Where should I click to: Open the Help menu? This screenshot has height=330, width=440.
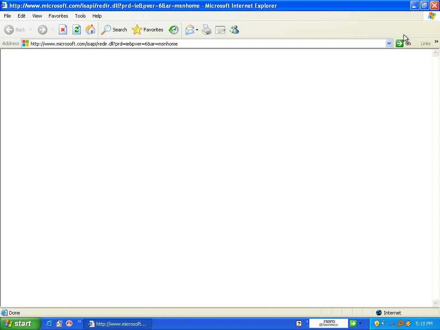(97, 16)
